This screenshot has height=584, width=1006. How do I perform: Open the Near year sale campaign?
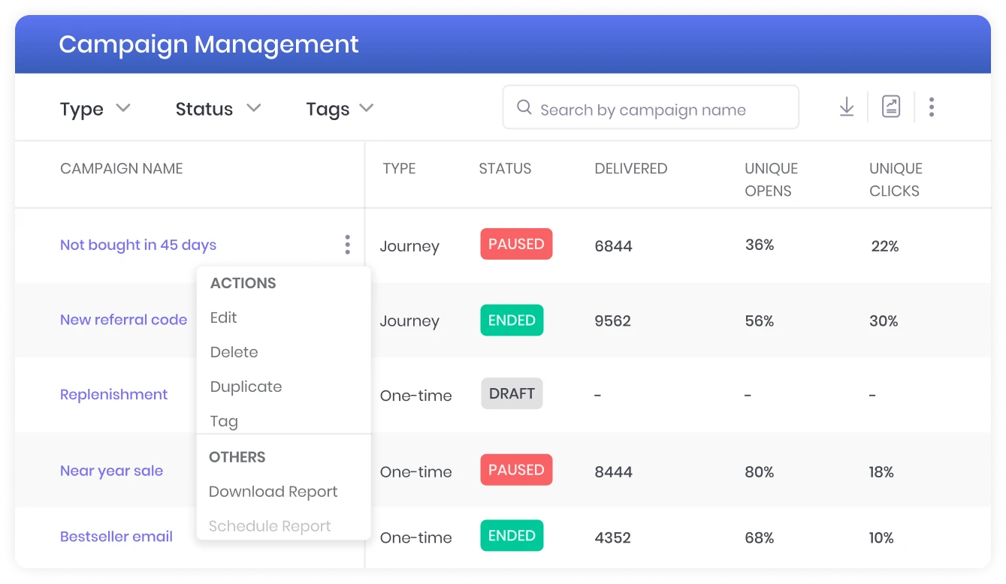click(x=112, y=471)
